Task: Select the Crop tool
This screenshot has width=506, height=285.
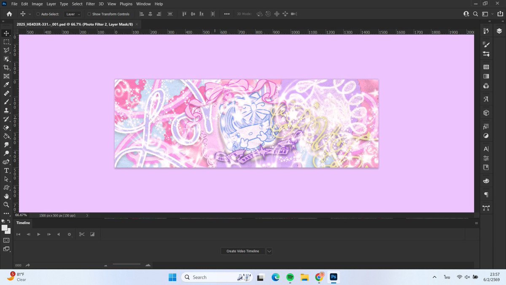Action: (6, 68)
